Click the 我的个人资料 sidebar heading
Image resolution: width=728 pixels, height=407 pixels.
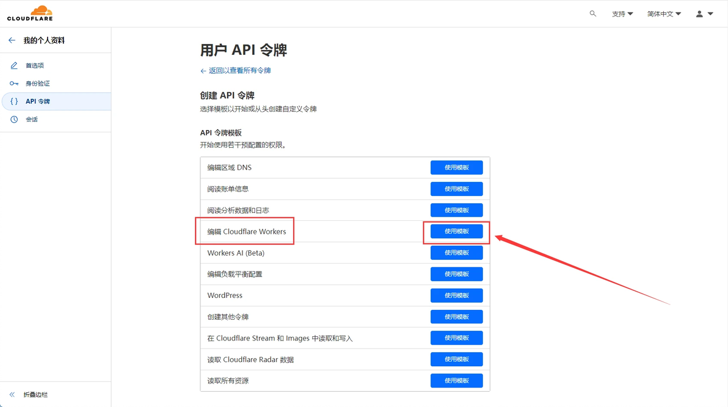pyautogui.click(x=44, y=40)
